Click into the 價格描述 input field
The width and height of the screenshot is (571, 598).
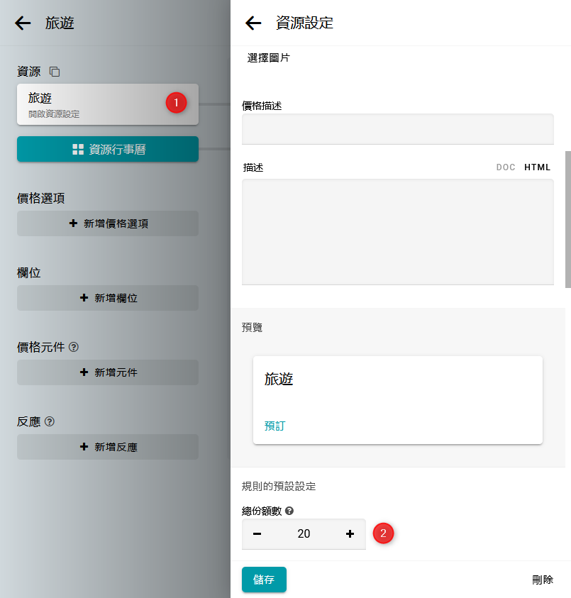click(397, 129)
